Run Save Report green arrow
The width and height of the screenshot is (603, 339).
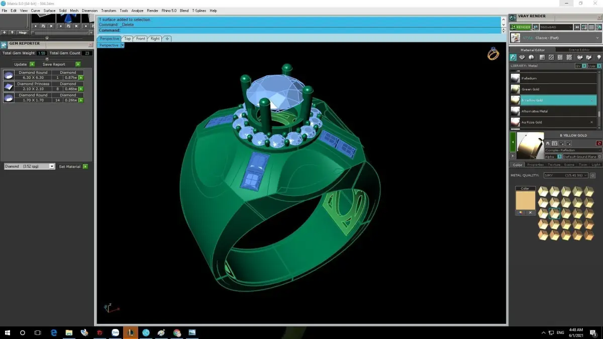(x=78, y=64)
